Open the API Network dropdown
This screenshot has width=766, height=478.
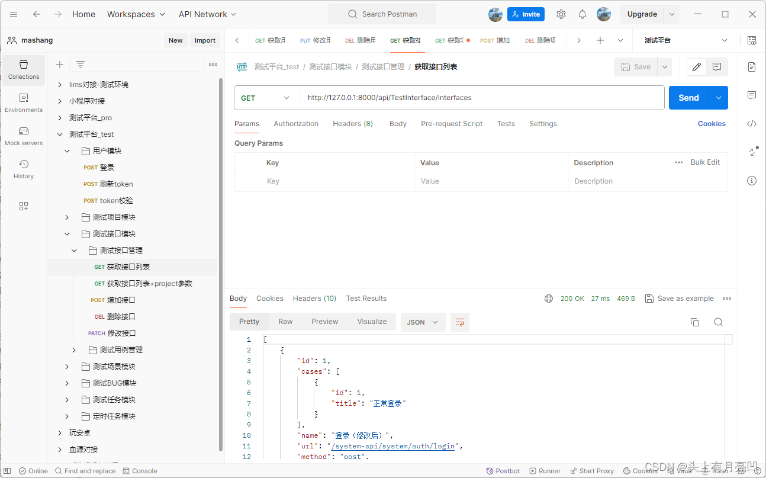click(207, 14)
